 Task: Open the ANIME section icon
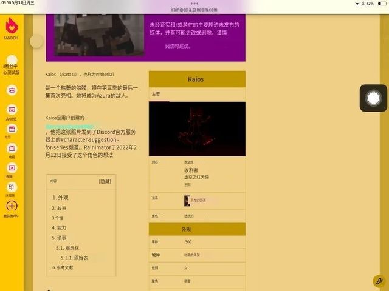click(x=12, y=110)
